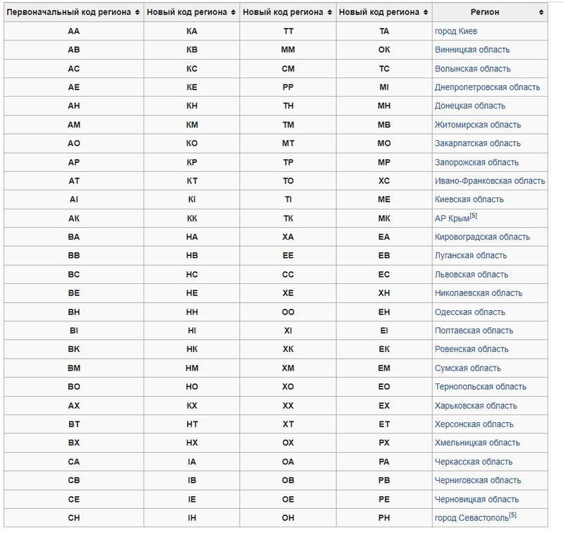This screenshot has width=563, height=535.
Task: Open footnote [5] next to город Севастополь
Action: coord(512,515)
